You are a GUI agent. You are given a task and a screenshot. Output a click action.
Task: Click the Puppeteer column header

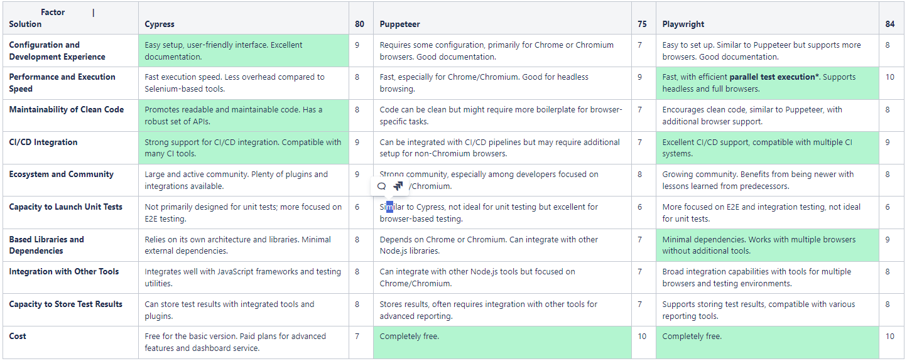pos(399,24)
